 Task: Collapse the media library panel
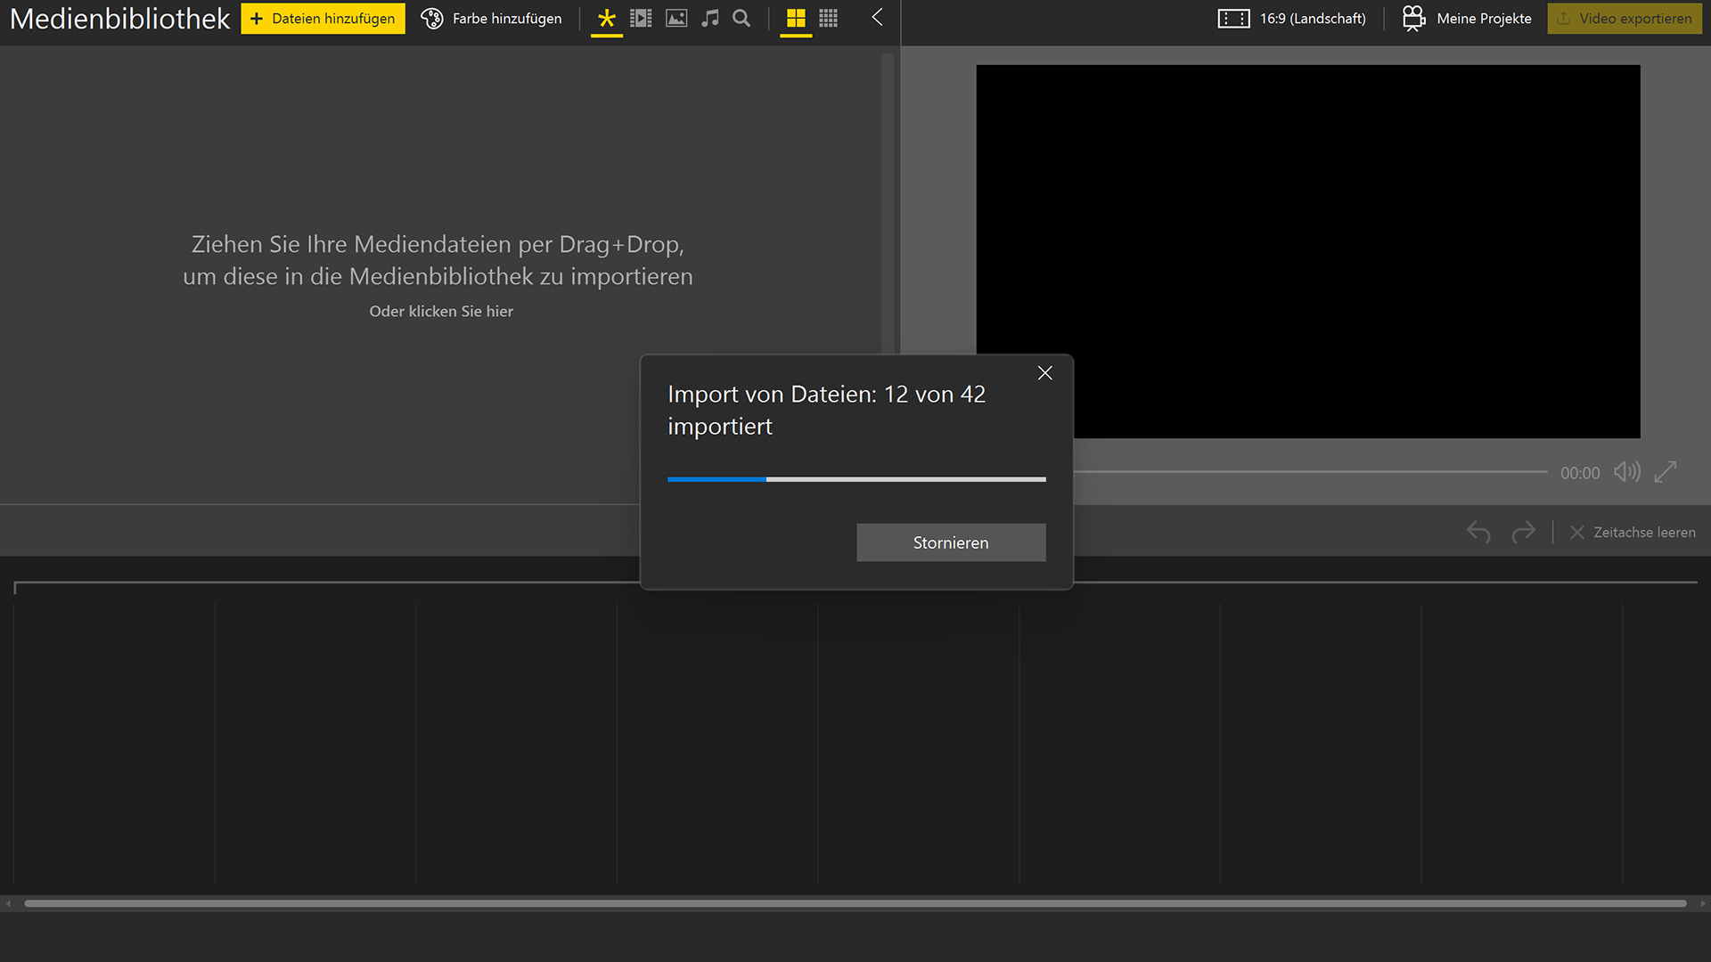click(877, 18)
